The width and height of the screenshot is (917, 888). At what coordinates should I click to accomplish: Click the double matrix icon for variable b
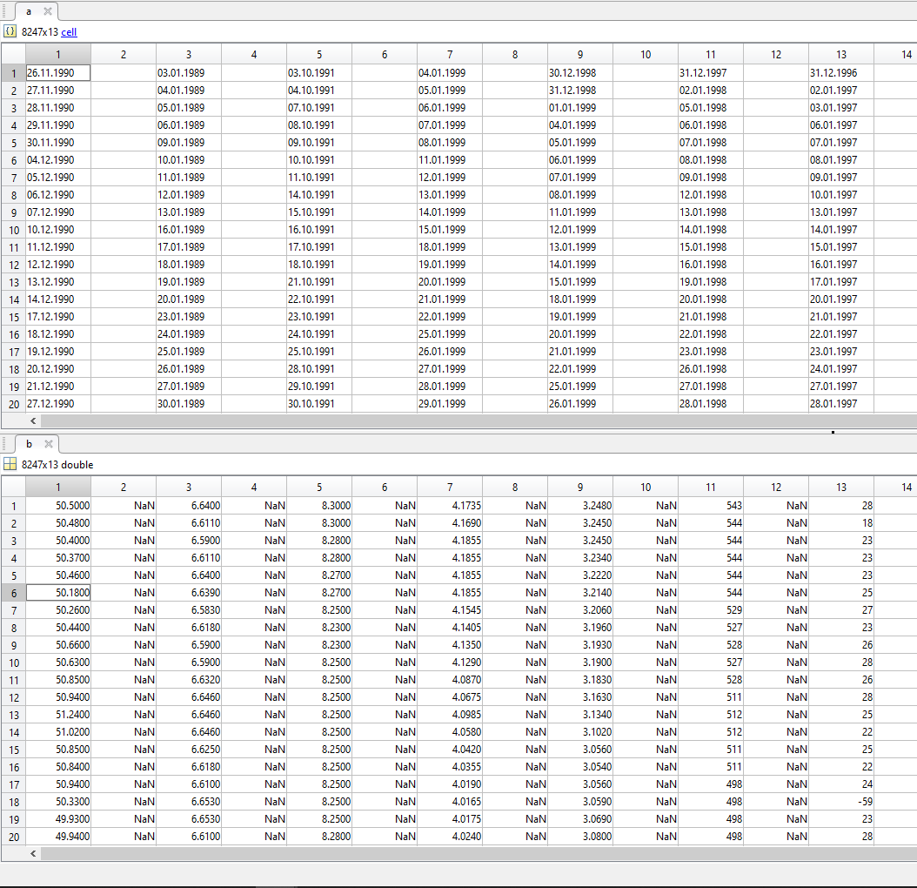[x=10, y=464]
